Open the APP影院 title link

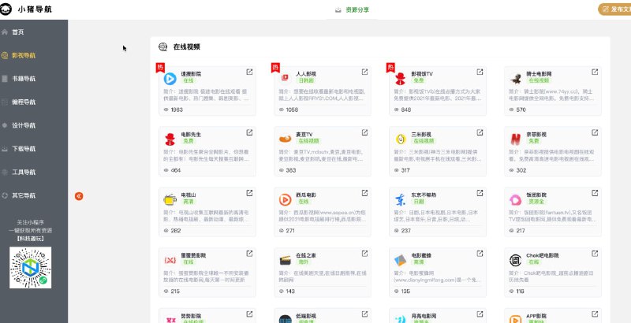[x=536, y=316]
